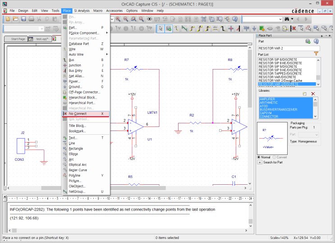
Task: Open the binoculars find options dropdown arrow
Action: [292, 19]
